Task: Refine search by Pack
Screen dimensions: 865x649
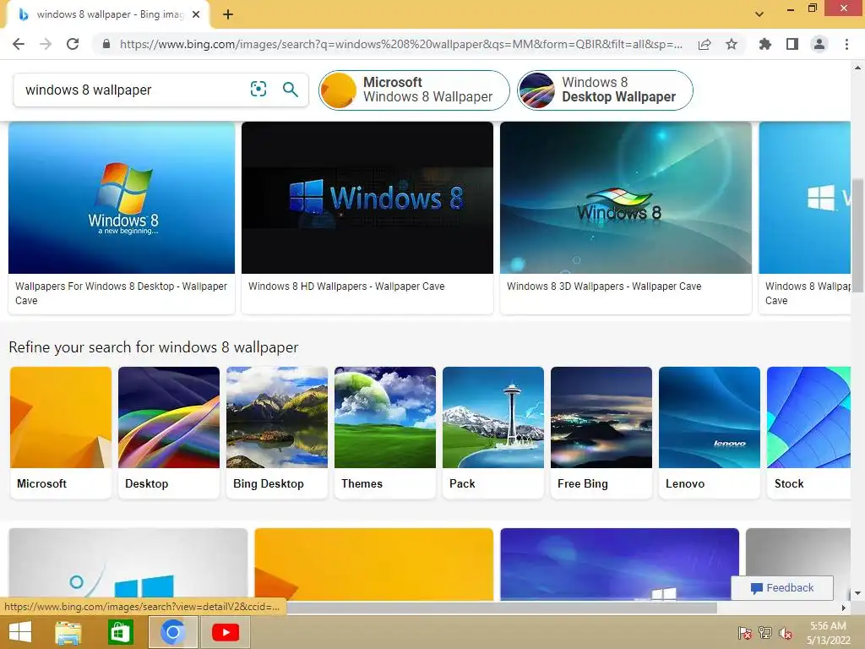Action: pyautogui.click(x=493, y=433)
